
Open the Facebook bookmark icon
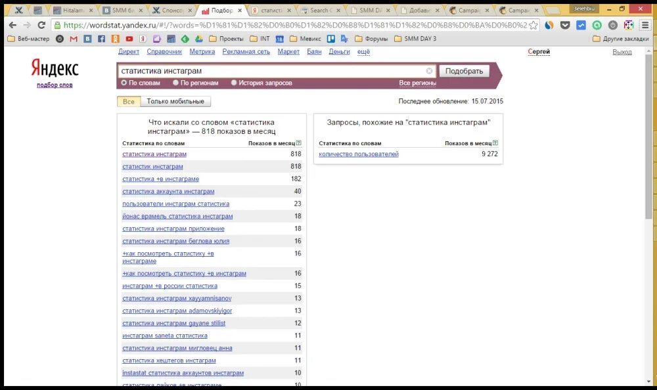click(x=101, y=39)
